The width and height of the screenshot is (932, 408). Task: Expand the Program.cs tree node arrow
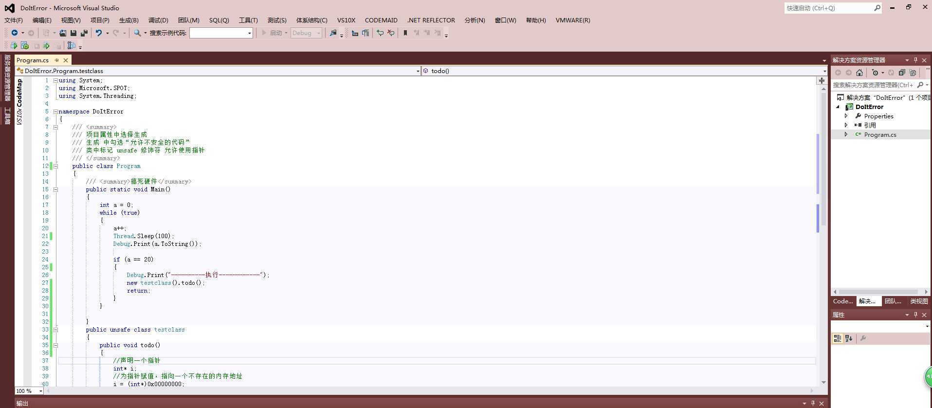pos(846,134)
